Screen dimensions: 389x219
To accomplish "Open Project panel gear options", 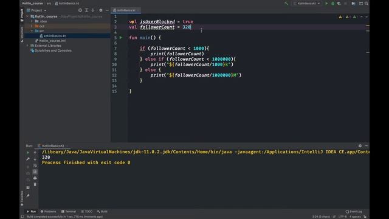I will point(101,10).
